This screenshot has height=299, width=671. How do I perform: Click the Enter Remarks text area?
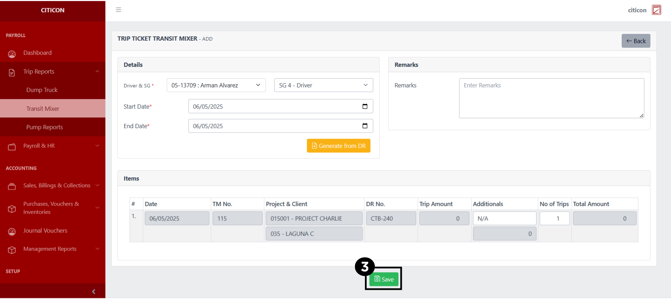551,98
